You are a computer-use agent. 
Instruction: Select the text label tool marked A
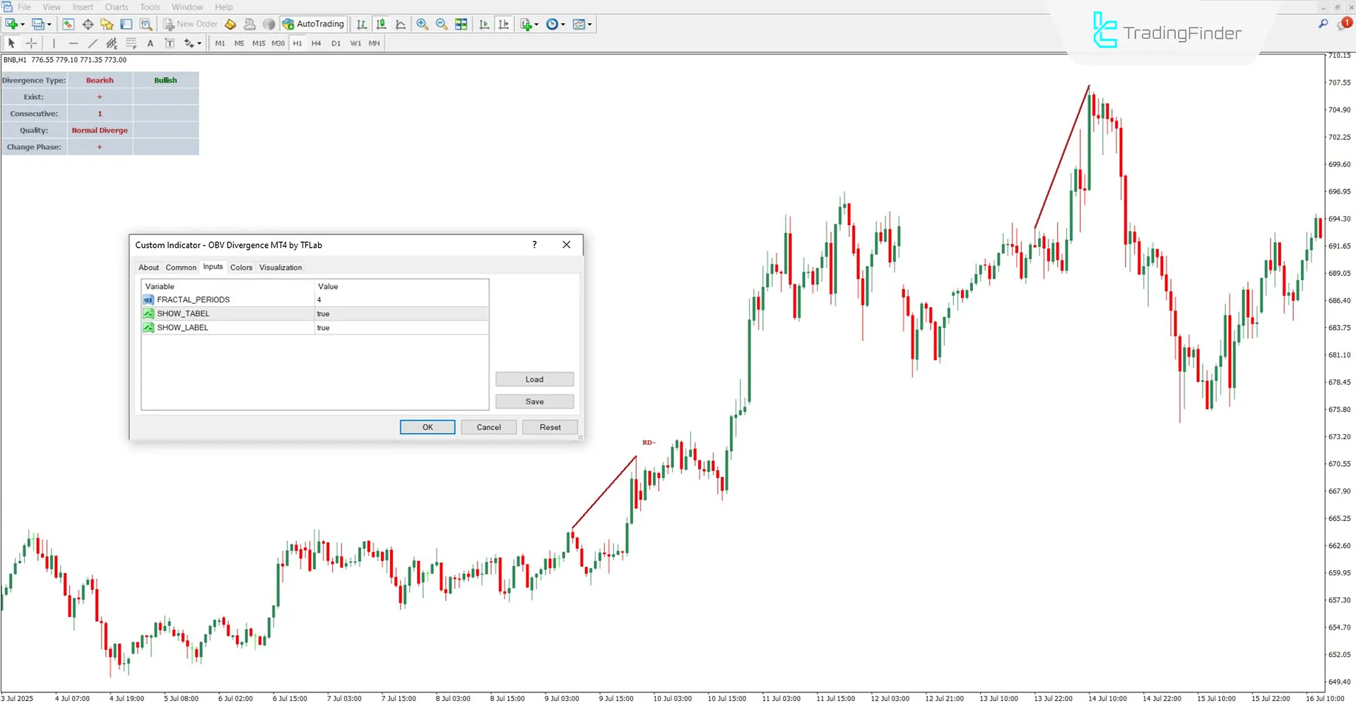(150, 43)
